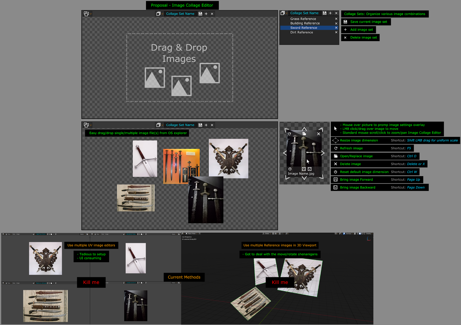
Task: Open the Shading dropdown in the 3D viewport
Action: pyautogui.click(x=369, y=234)
